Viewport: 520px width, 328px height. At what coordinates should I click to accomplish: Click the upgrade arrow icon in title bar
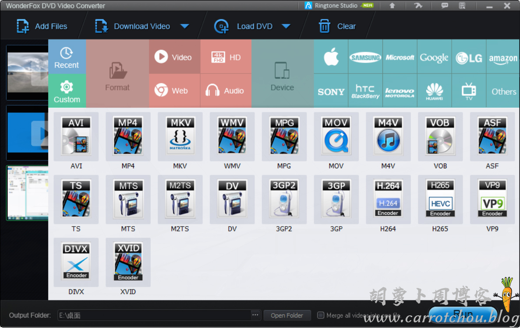[392, 6]
